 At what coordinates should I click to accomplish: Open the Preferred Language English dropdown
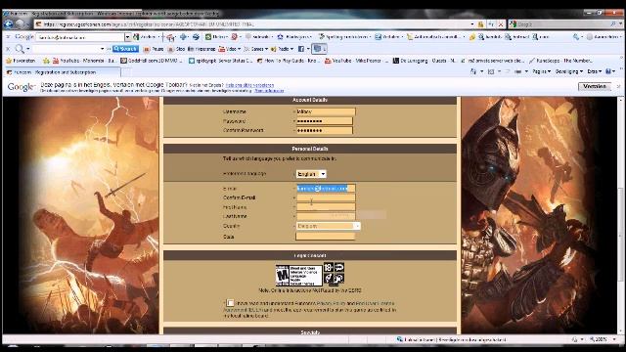click(x=311, y=174)
